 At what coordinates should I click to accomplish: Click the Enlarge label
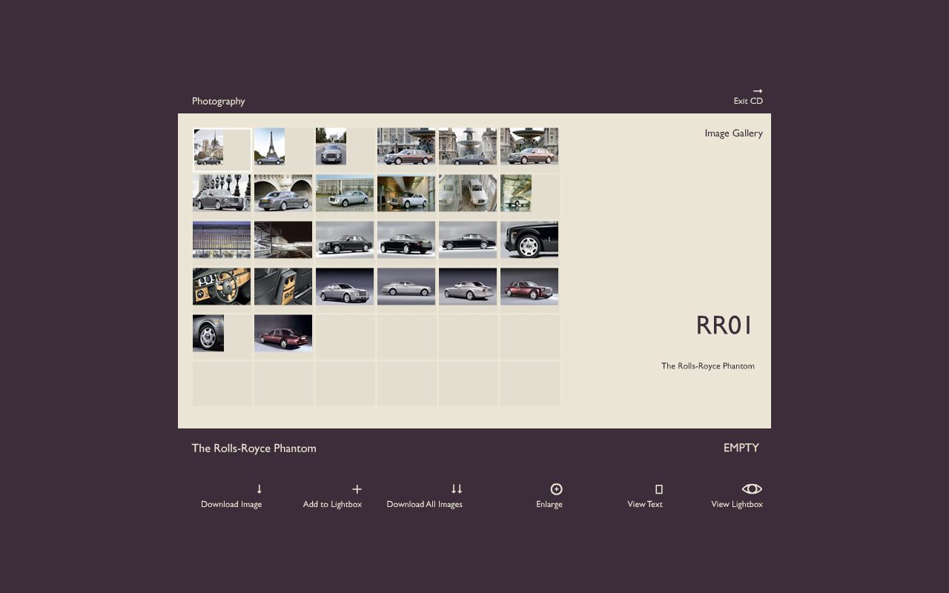point(549,504)
